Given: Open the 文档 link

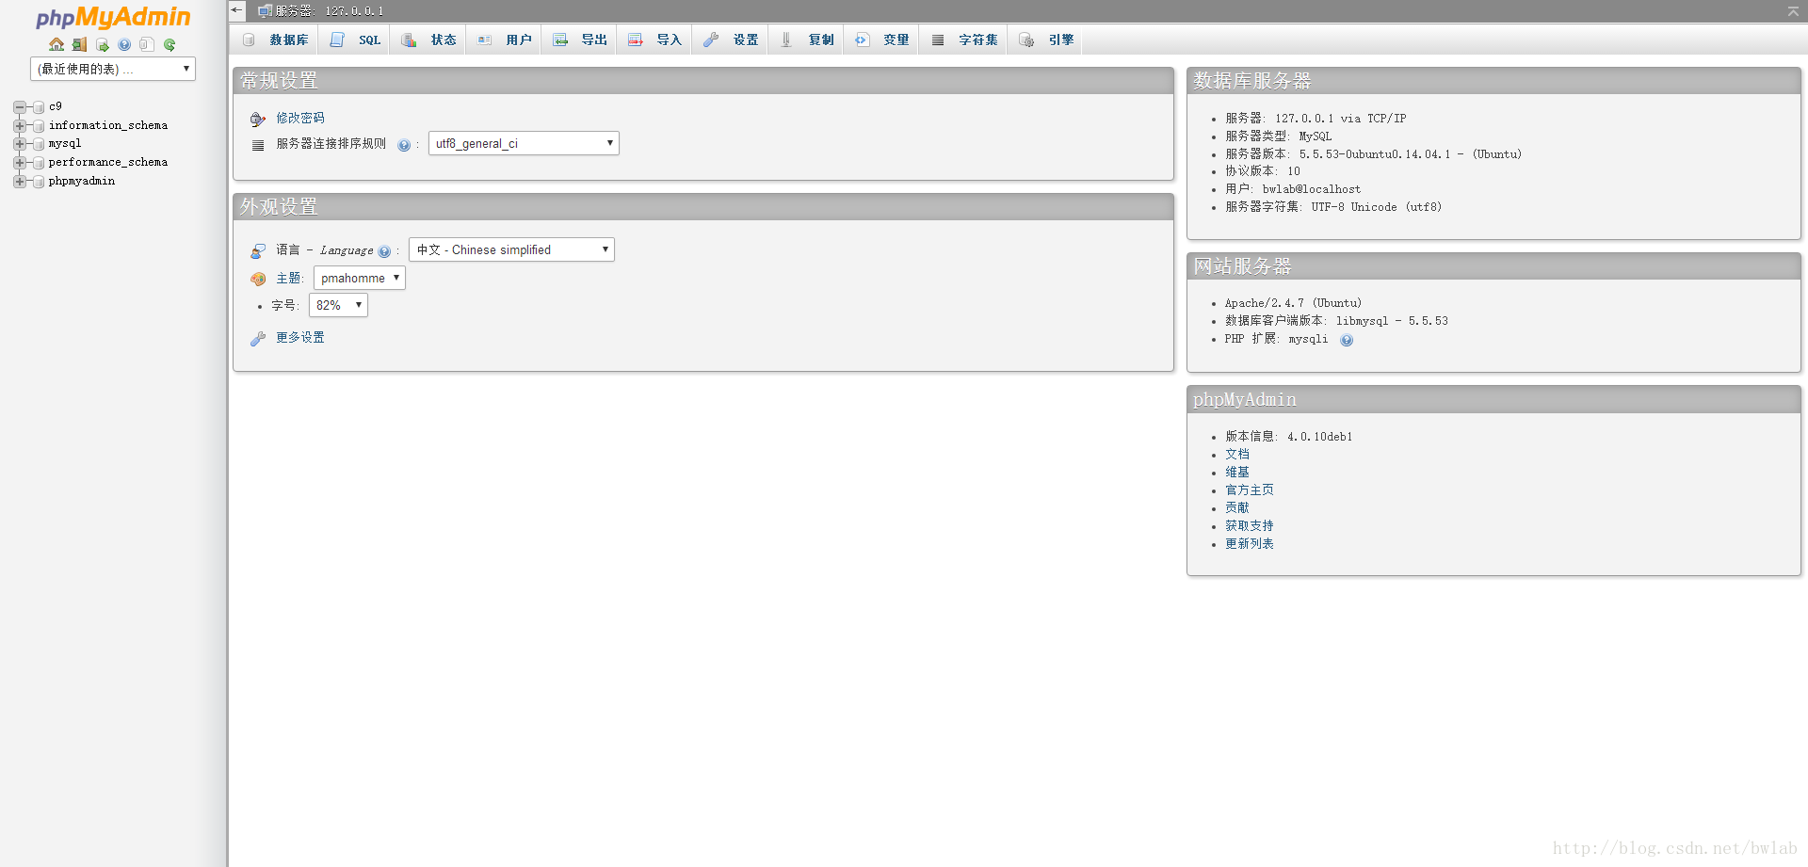Looking at the screenshot, I should [1237, 455].
